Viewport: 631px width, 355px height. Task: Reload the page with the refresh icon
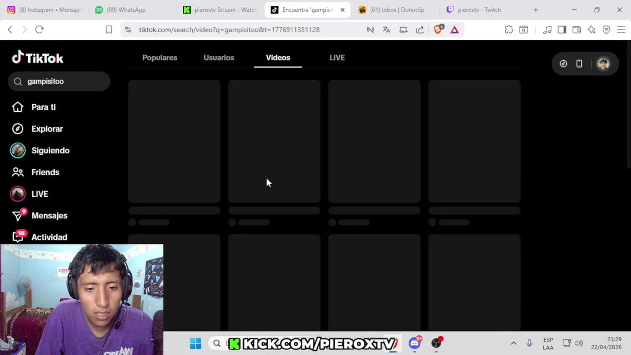(39, 30)
